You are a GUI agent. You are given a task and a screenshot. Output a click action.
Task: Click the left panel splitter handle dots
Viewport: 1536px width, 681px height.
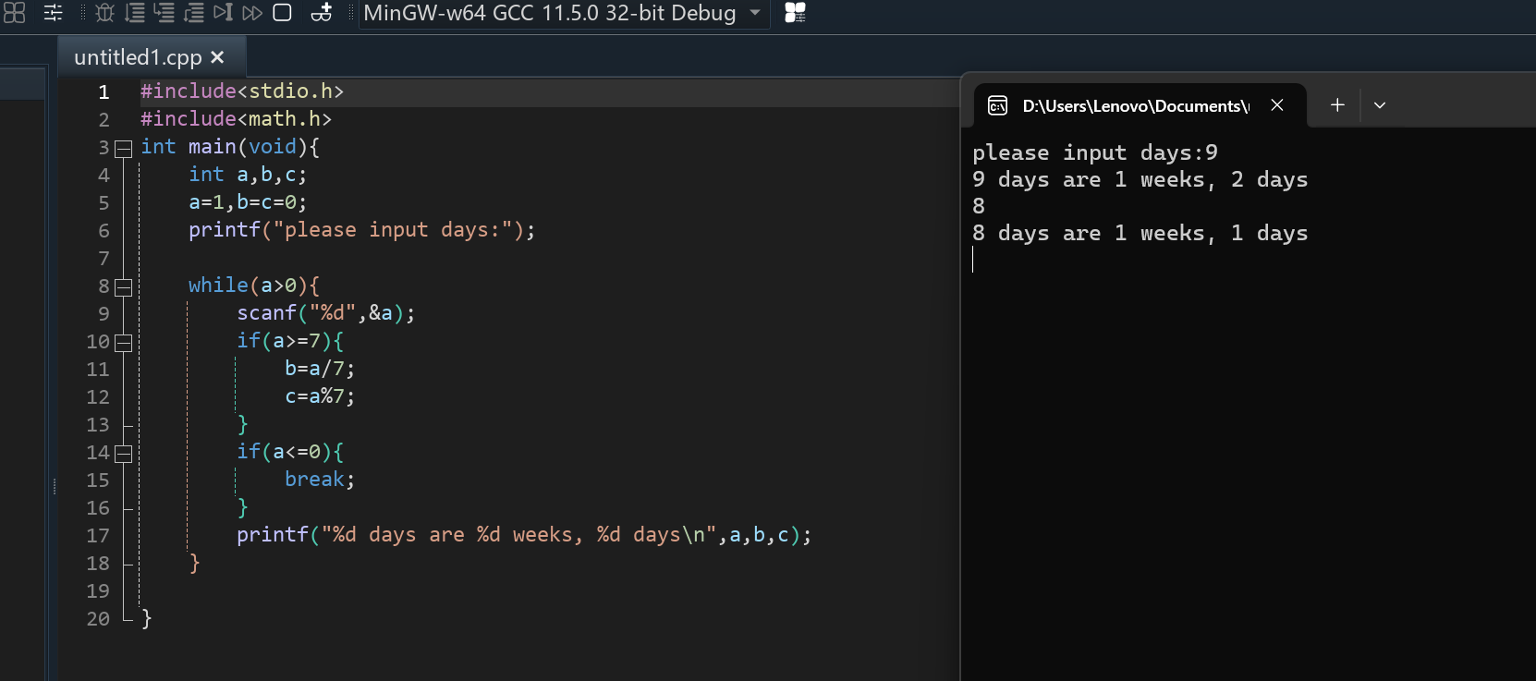pos(55,486)
